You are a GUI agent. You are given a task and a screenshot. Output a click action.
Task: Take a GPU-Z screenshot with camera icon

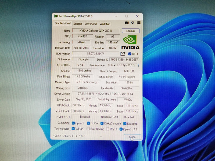point(127,23)
